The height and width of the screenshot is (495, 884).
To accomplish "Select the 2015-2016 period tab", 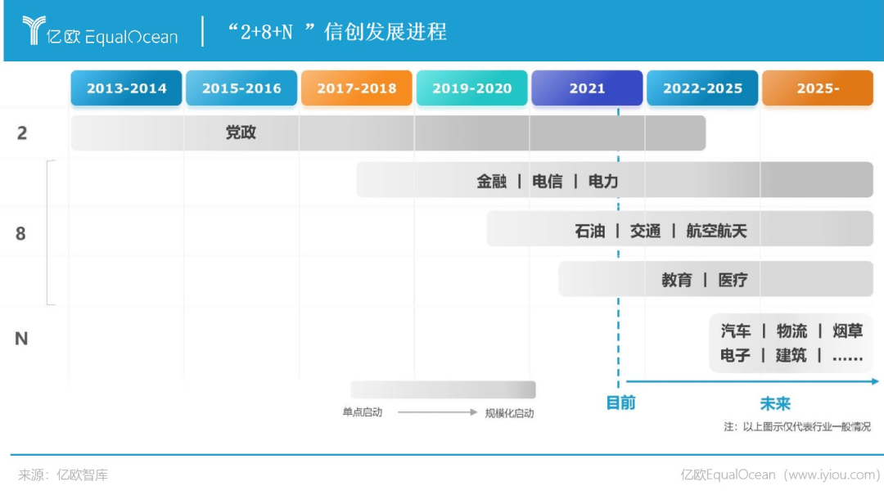I will pos(241,88).
